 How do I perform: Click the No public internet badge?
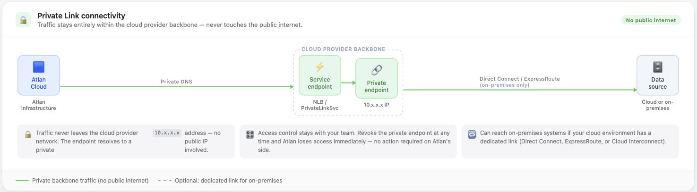[x=651, y=20]
